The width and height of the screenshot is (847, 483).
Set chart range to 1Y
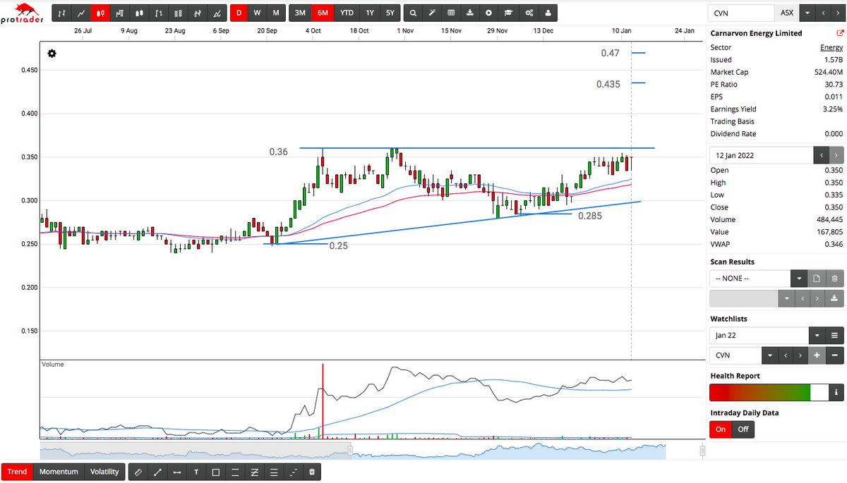[370, 13]
